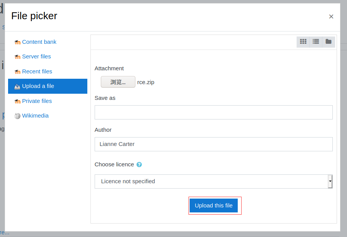The image size is (347, 237).
Task: Switch to folder tree view
Action: pos(329,41)
